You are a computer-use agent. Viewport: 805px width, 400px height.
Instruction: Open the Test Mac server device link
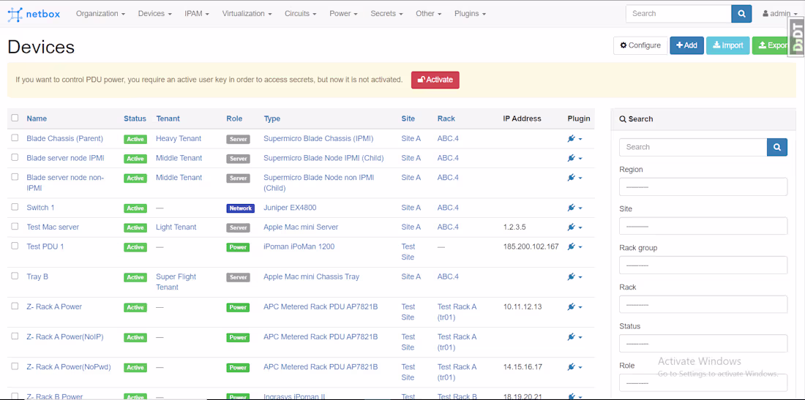53,227
